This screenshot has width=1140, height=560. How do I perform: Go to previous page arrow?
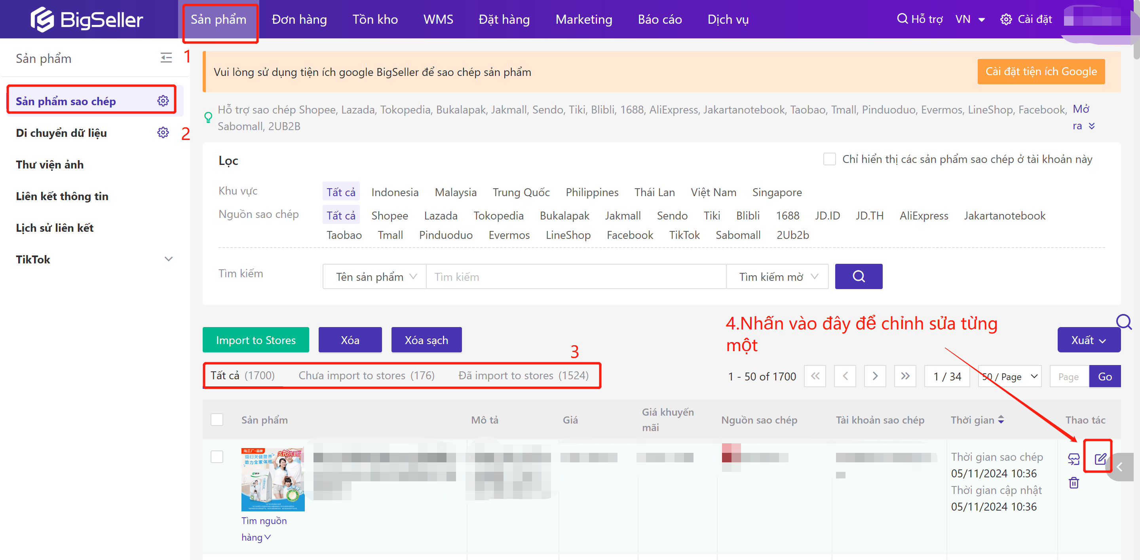[x=845, y=376]
